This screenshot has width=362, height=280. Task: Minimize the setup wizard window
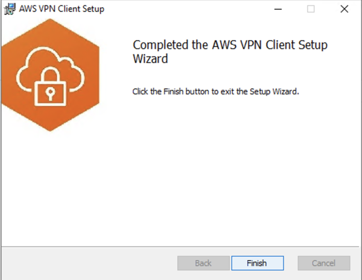(x=277, y=9)
